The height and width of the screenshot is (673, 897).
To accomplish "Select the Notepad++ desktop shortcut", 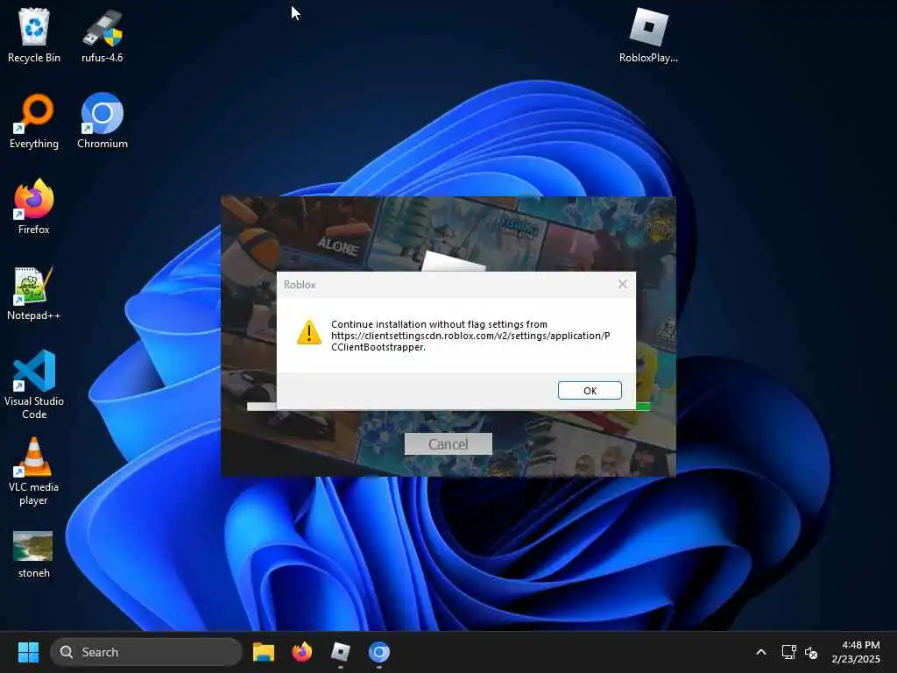I will (34, 293).
